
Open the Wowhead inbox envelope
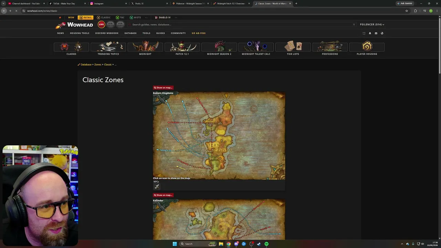point(376,33)
